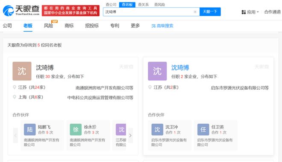Open partner 沈卫冲 card
Viewport: 282px width, 162px height.
coord(170,135)
